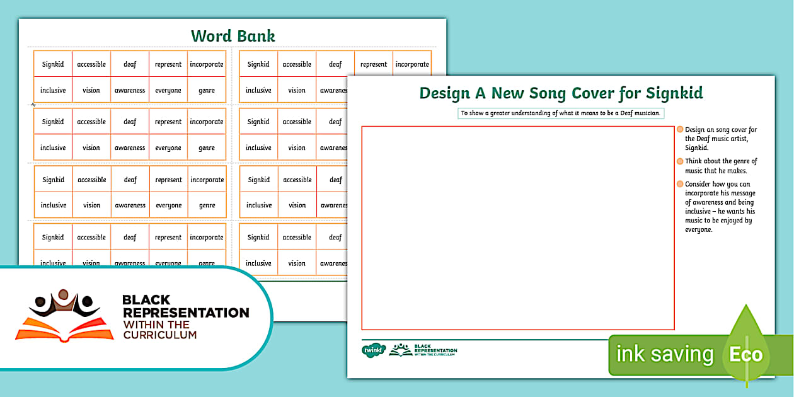Click the 'BLACK REPRESENTATION' banner text

tap(185, 306)
